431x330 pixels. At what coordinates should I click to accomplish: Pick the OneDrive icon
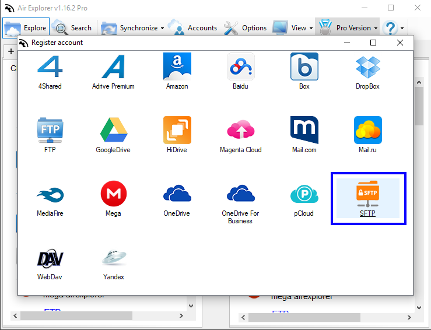coord(177,194)
